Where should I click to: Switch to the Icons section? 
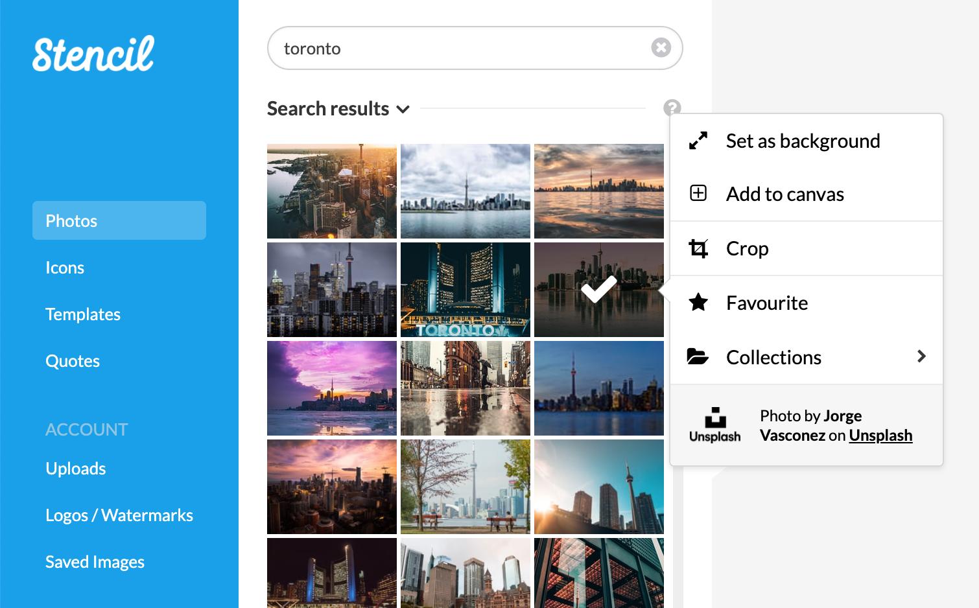coord(65,267)
